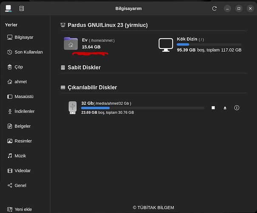Screen dimensions: 257x213
Task: Click the picture icon of Resimler
Action: click(10, 141)
